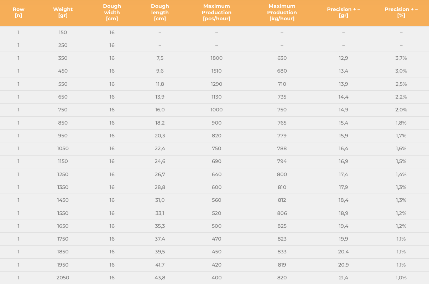
Task: Click the Precision + – [%] header
Action: click(x=401, y=12)
